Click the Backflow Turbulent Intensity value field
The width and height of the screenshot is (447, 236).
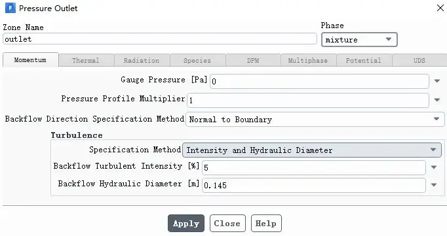[314, 167]
